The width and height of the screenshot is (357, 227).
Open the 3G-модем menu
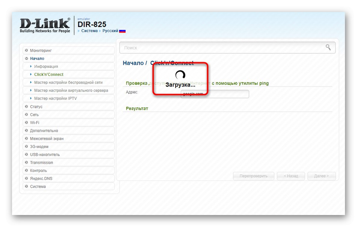(68, 146)
